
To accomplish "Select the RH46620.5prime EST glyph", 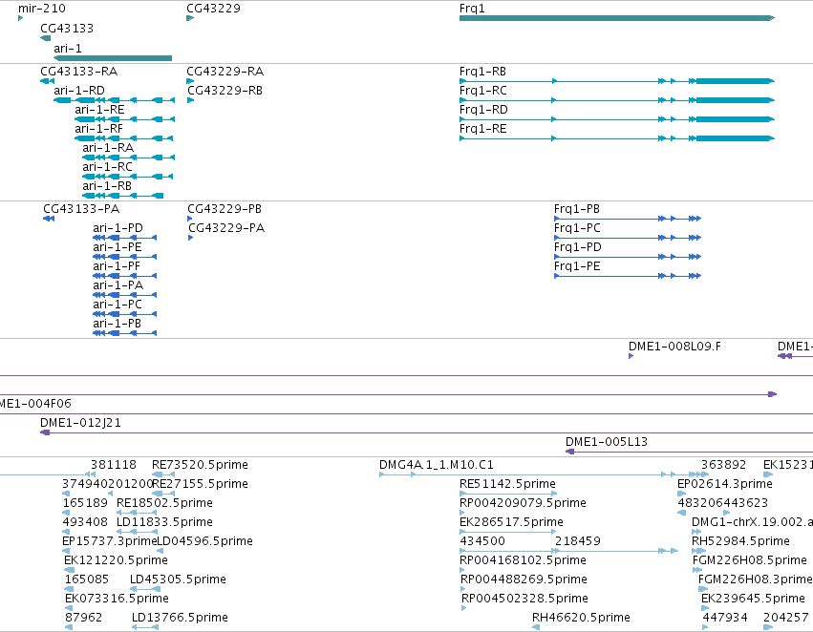I will pos(536,627).
